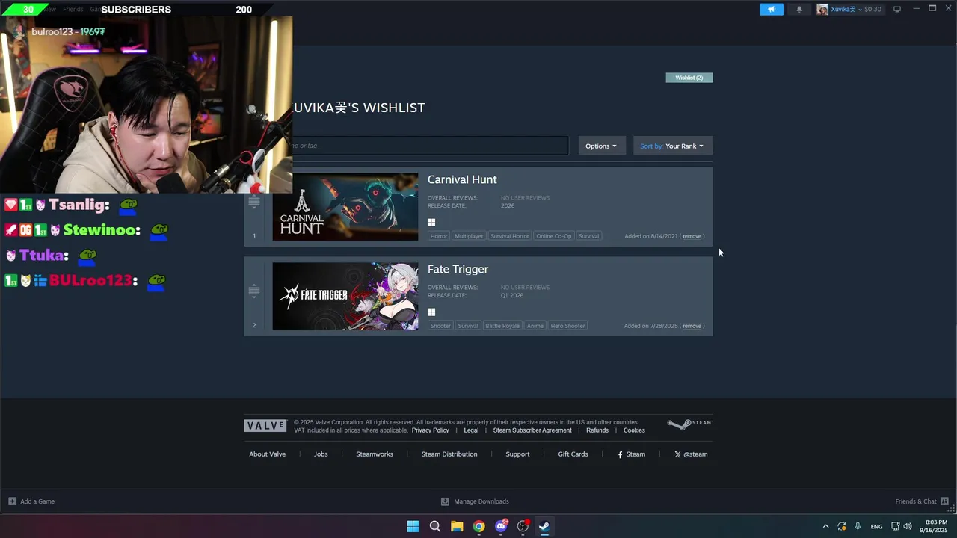
Task: Open the Fate Trigger title link
Action: pyautogui.click(x=458, y=269)
